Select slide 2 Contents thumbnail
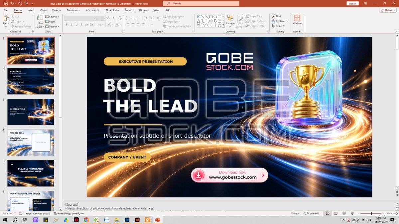 pyautogui.click(x=31, y=81)
